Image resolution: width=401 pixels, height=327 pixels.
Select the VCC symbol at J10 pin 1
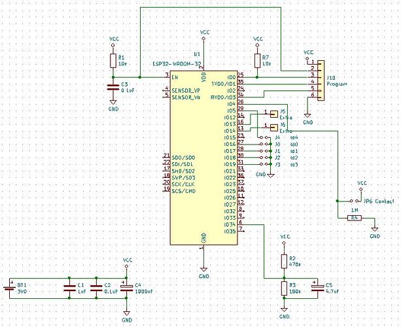(307, 58)
